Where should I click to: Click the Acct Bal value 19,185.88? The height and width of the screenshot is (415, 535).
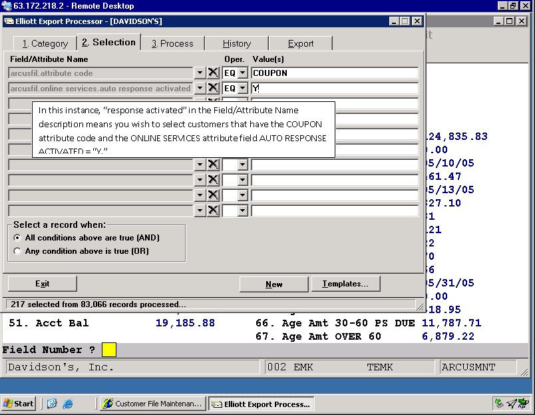tap(185, 323)
